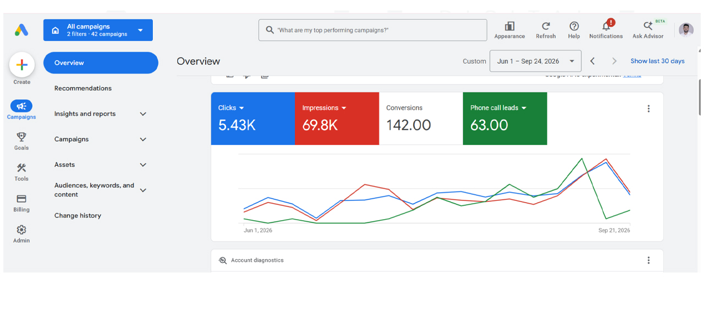Click the Jun 1, 2026 axis label
704x314 pixels.
[x=258, y=231]
